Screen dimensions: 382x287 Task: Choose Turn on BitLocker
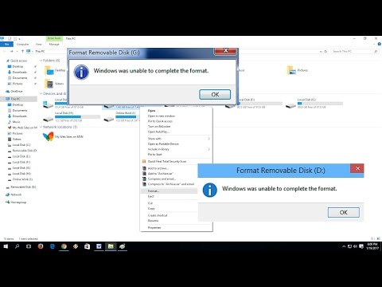tap(159, 127)
